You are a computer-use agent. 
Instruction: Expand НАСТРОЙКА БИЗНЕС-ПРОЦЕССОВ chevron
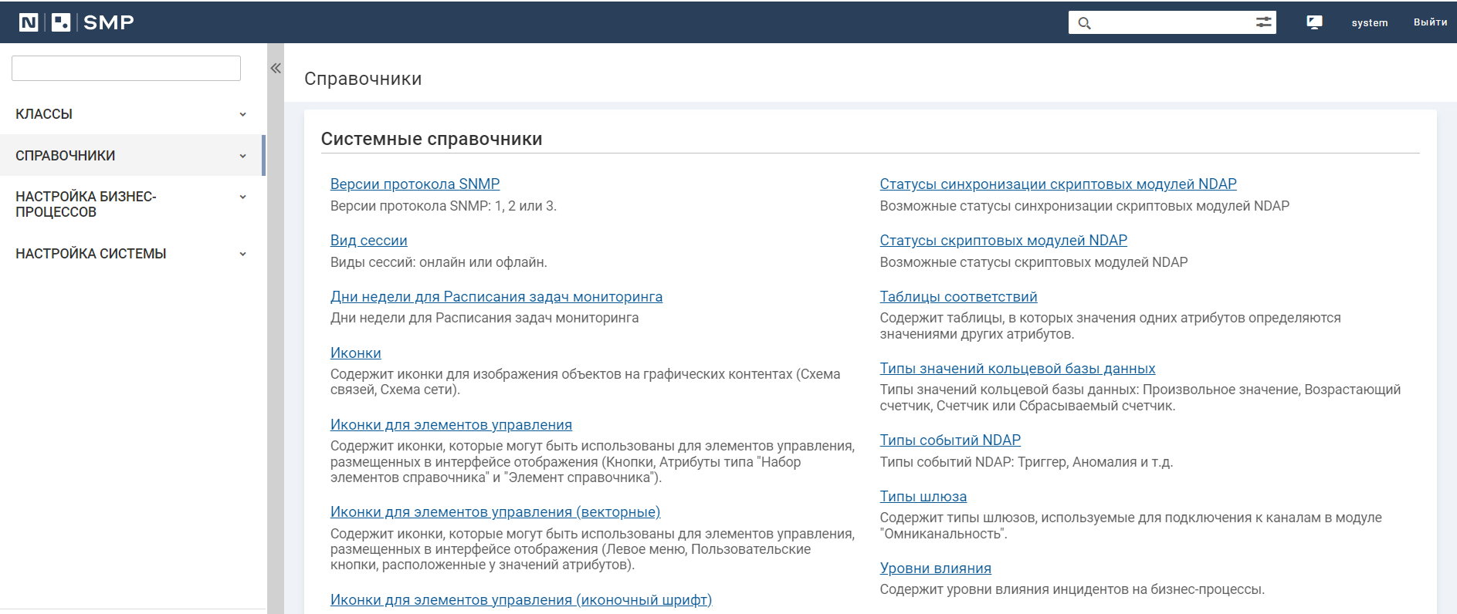click(242, 197)
